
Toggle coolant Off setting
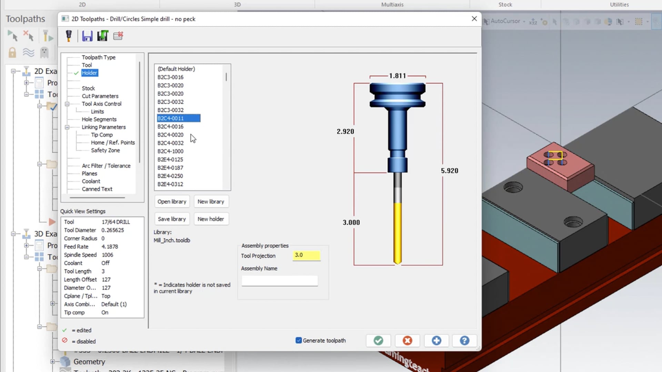106,263
